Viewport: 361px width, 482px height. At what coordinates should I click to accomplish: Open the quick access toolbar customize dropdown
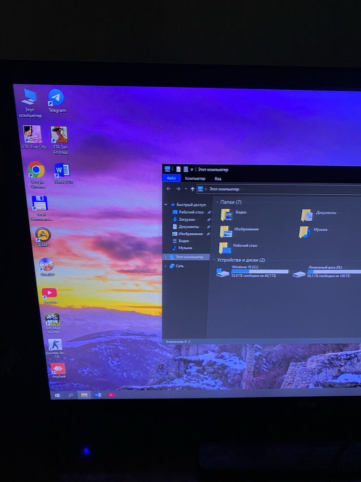tap(192, 169)
